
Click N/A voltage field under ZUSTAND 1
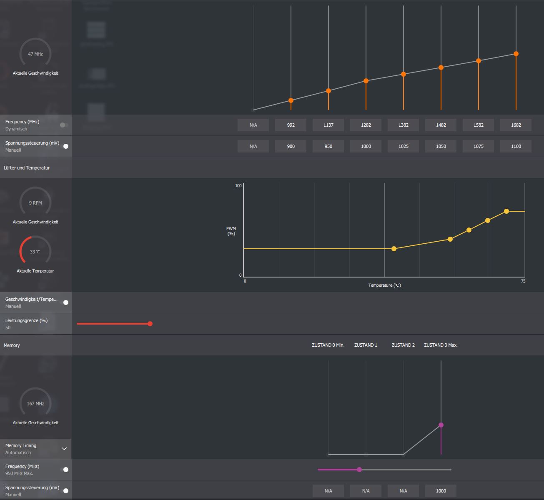(x=366, y=491)
